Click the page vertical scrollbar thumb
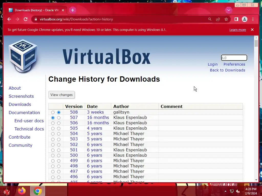Viewport: 262px width, 196px height. (256, 43)
